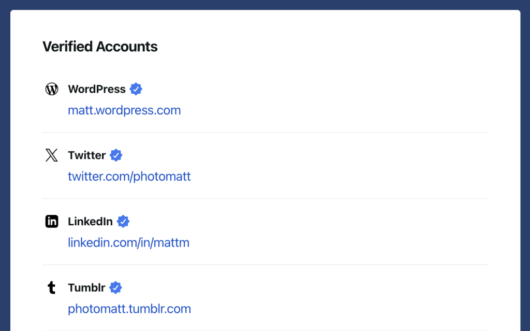Click the divider between Twitter and LinkedIn rows
Image resolution: width=530 pixels, height=331 pixels.
point(265,198)
